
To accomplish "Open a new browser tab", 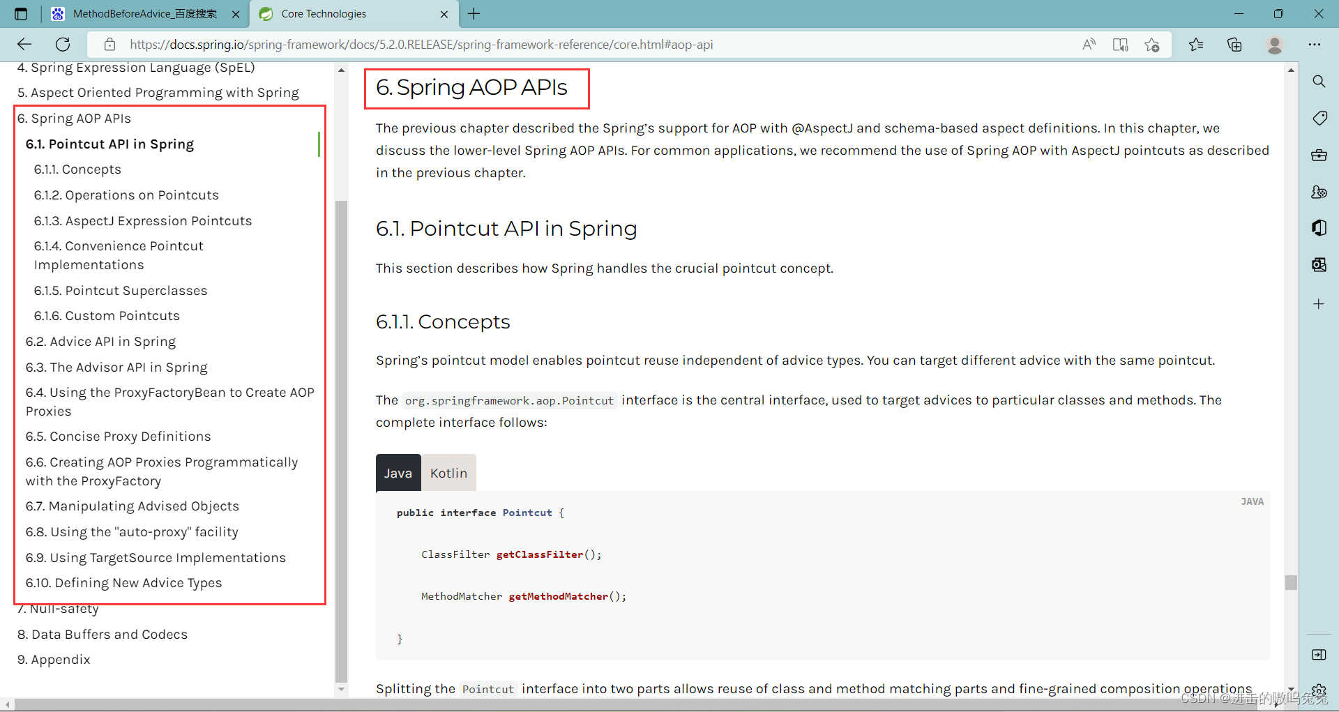I will 474,14.
